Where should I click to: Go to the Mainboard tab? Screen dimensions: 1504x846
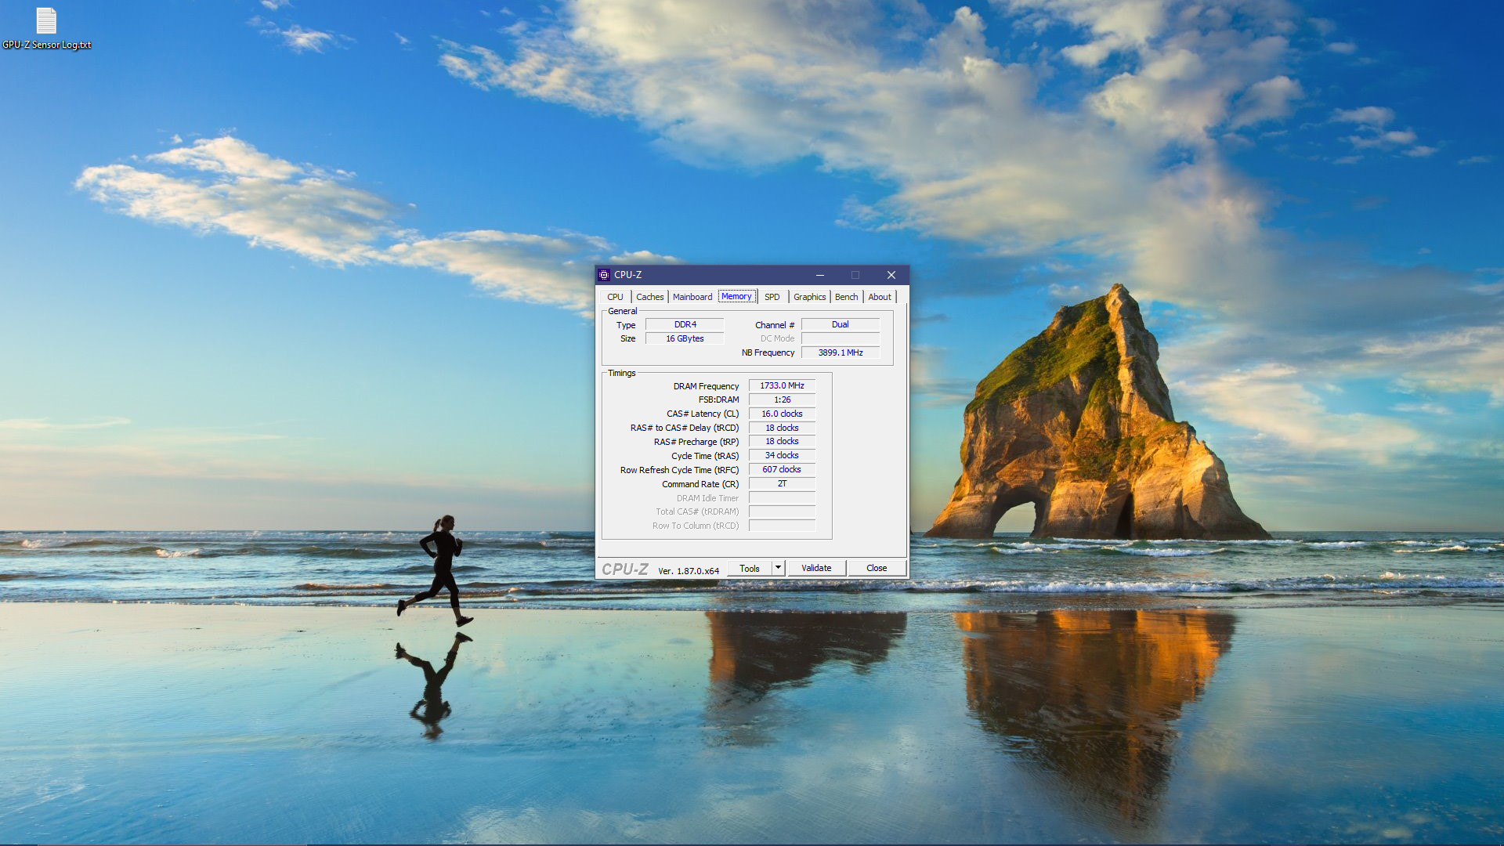pos(692,297)
